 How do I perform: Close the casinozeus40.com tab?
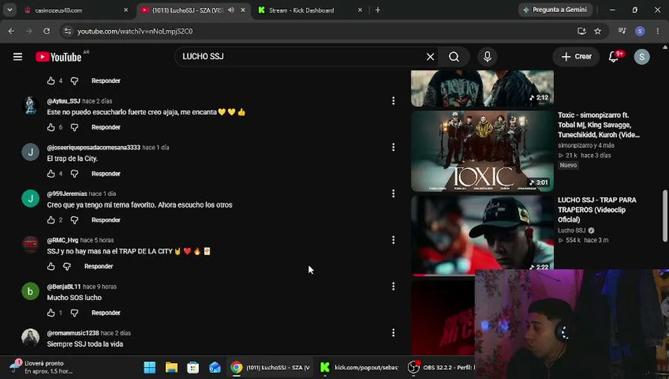(x=126, y=10)
